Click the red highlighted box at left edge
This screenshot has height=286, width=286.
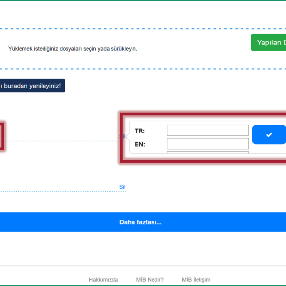point(2,136)
